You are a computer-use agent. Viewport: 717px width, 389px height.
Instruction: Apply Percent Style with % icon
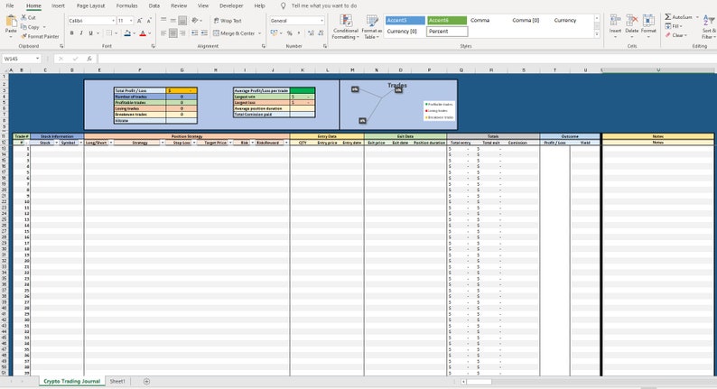(290, 32)
